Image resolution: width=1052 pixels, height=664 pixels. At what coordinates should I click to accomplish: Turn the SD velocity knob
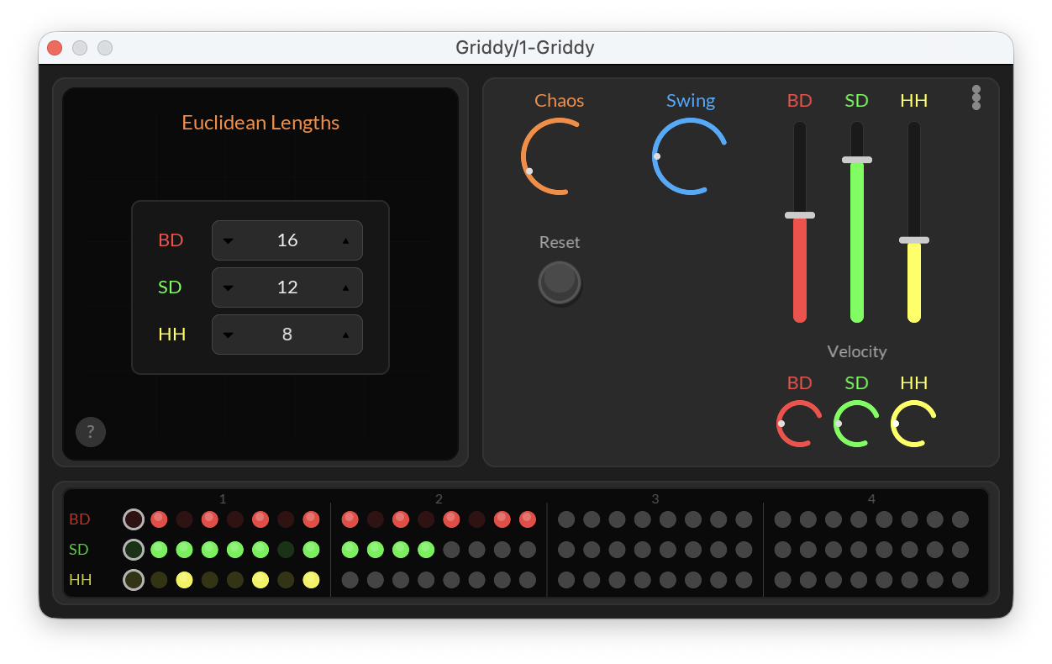(x=855, y=424)
